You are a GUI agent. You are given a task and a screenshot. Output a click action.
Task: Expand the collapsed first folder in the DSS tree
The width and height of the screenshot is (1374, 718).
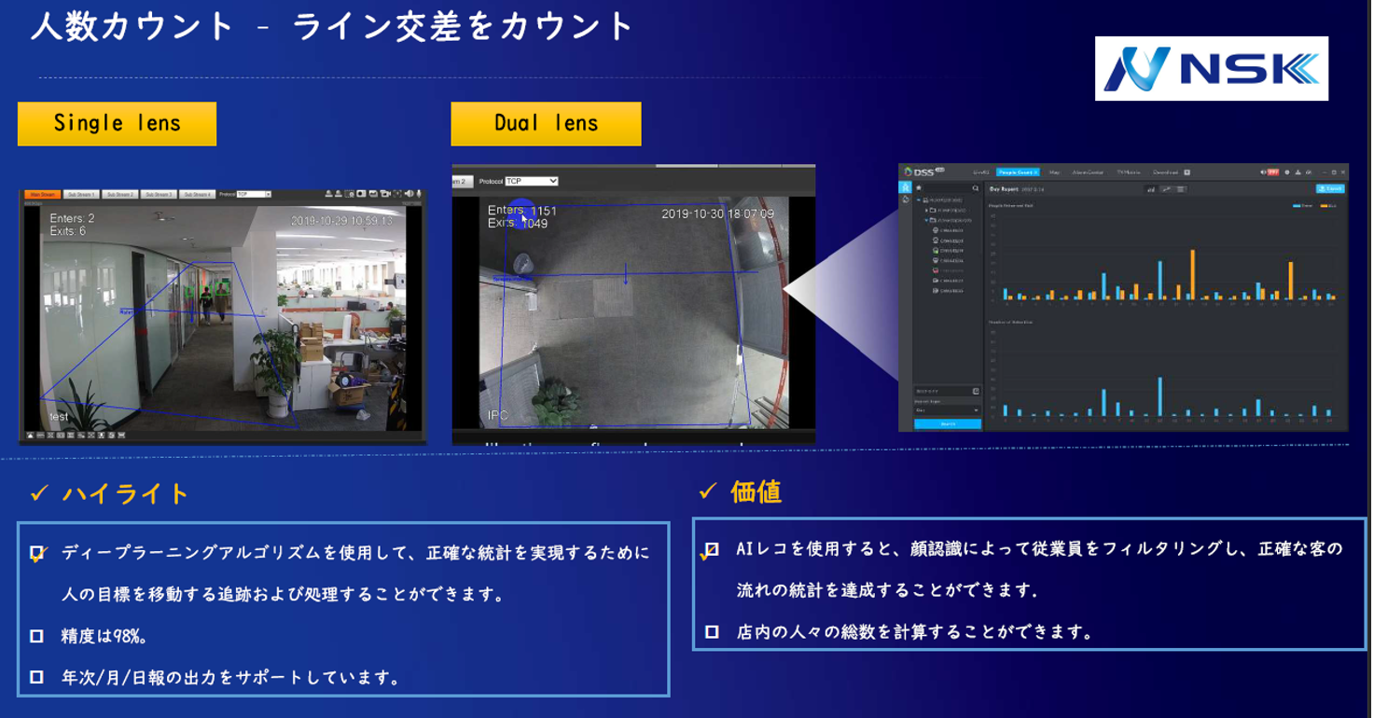click(x=926, y=211)
